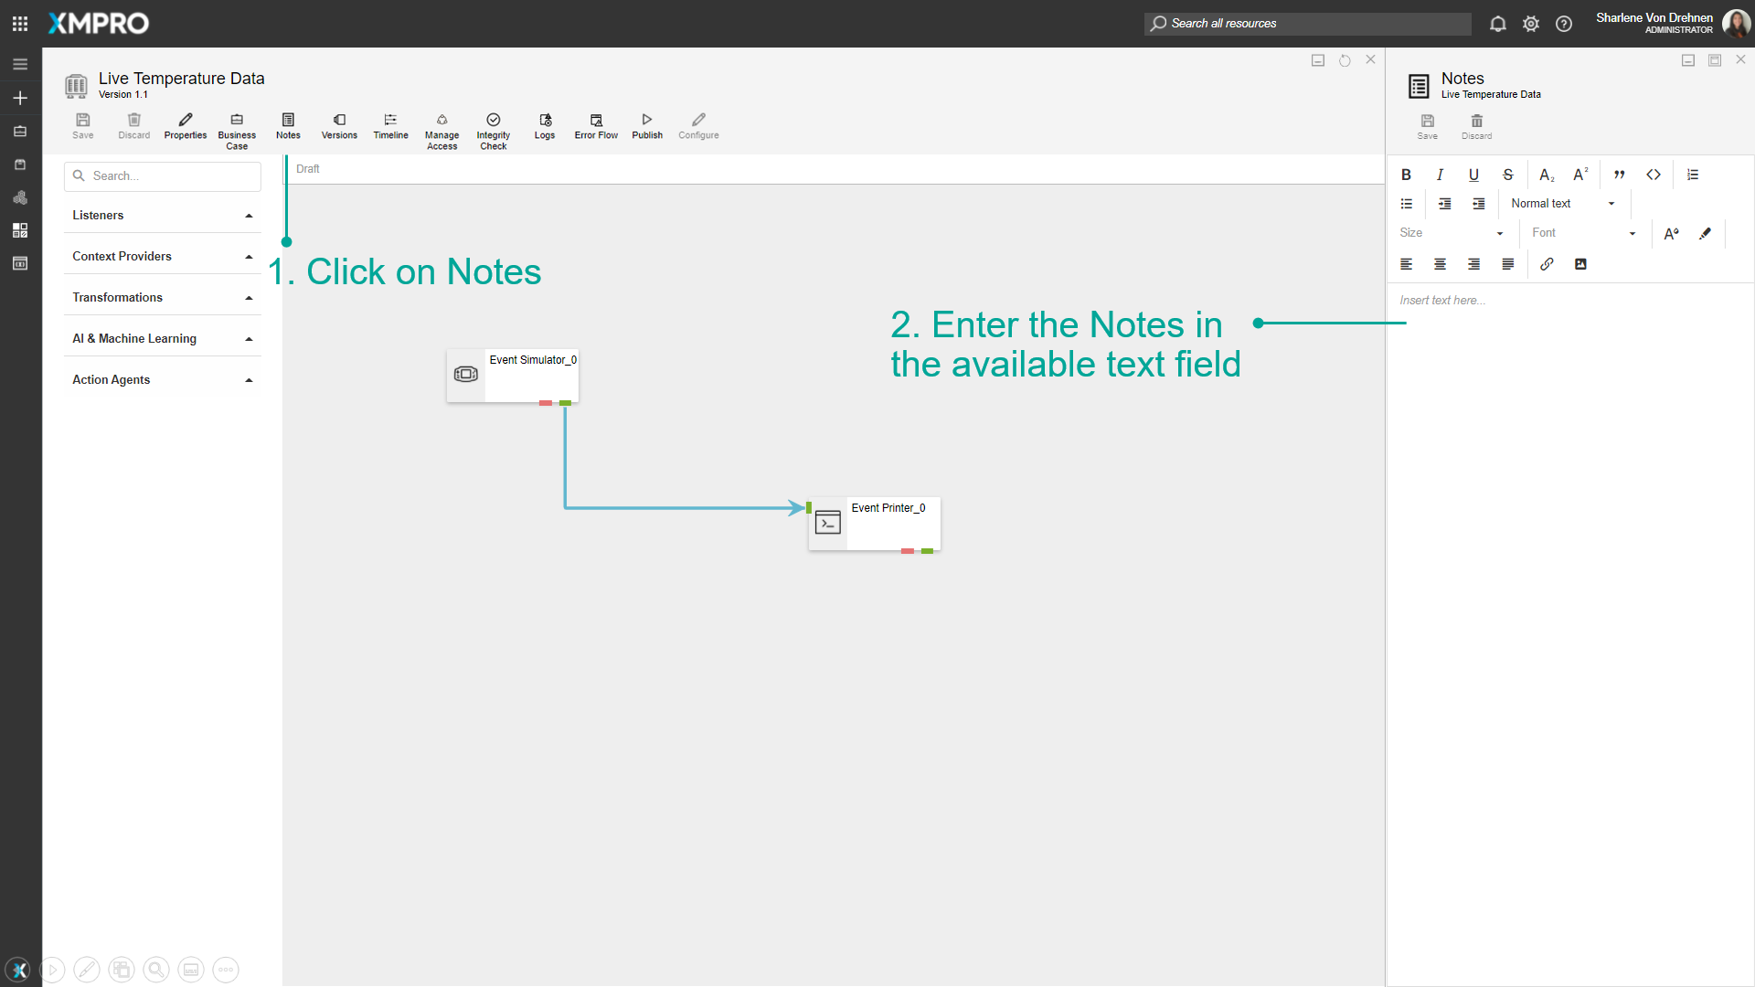
Task: Toggle underline in the notes toolbar
Action: click(1473, 174)
